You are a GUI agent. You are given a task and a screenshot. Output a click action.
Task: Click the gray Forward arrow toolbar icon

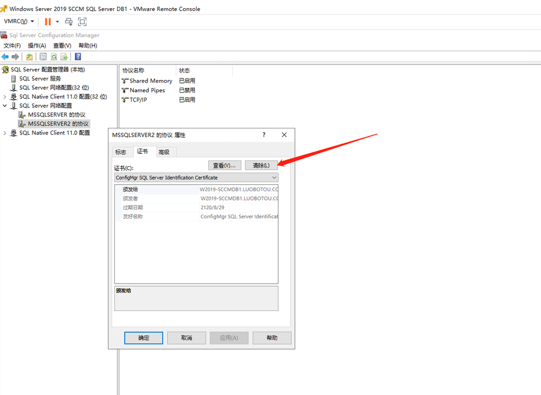coord(15,57)
